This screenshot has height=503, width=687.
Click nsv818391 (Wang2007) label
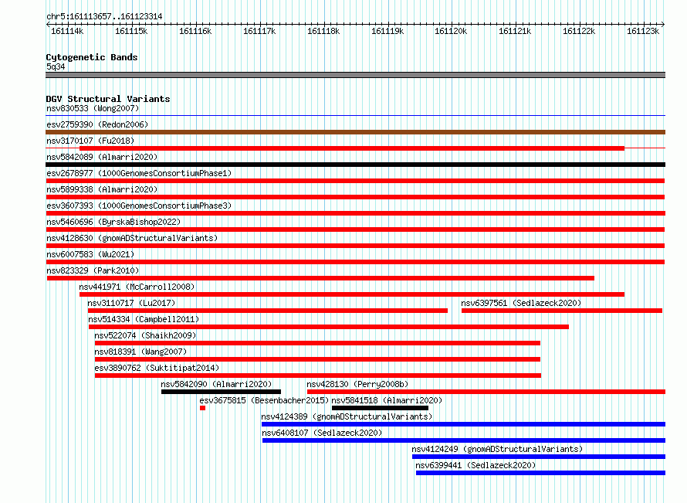tap(140, 352)
